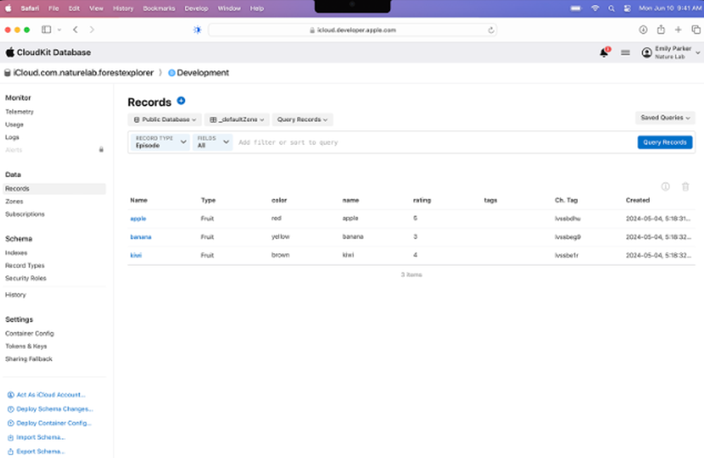Viewport: 704px width, 458px height.
Task: Open Container Config under Settings
Action: 29,333
